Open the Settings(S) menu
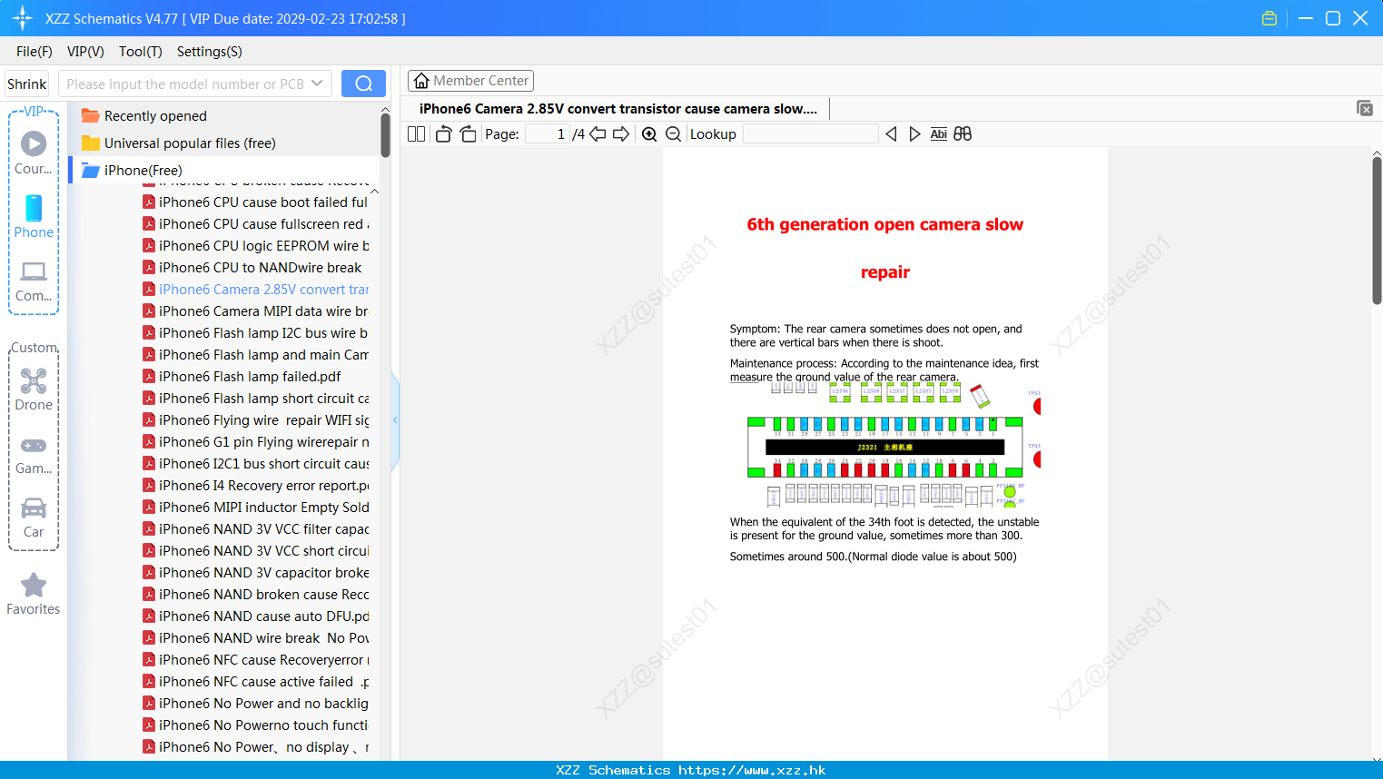 [210, 52]
